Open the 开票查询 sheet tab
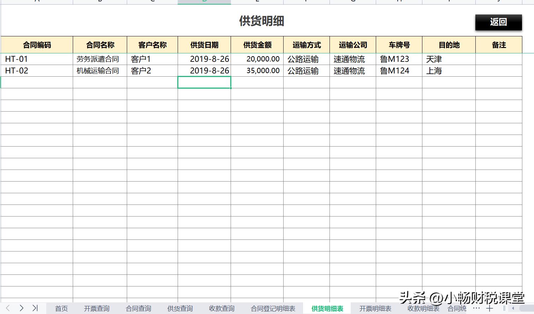This screenshot has width=534, height=314. pyautogui.click(x=97, y=308)
